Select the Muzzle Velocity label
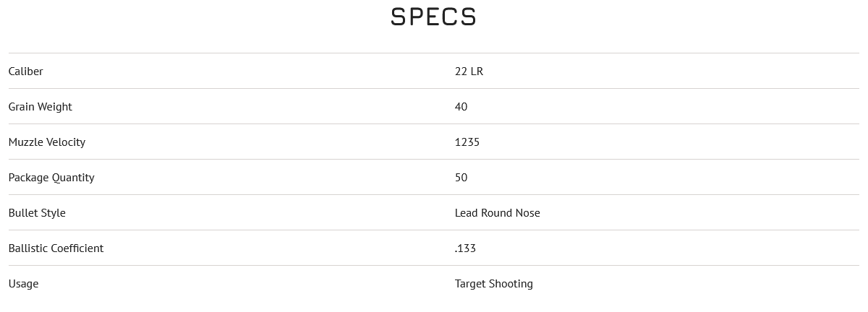Image resolution: width=868 pixels, height=312 pixels. [46, 142]
